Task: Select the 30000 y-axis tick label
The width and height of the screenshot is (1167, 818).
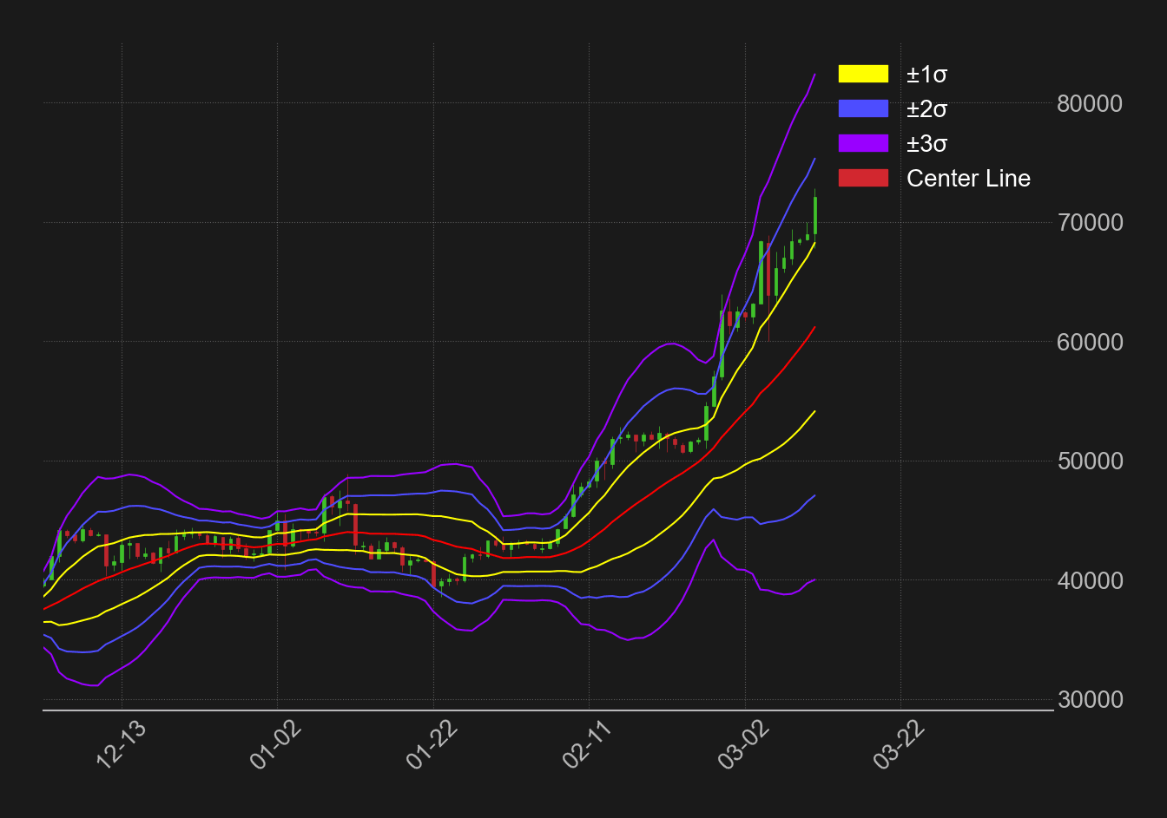Action: (1089, 700)
